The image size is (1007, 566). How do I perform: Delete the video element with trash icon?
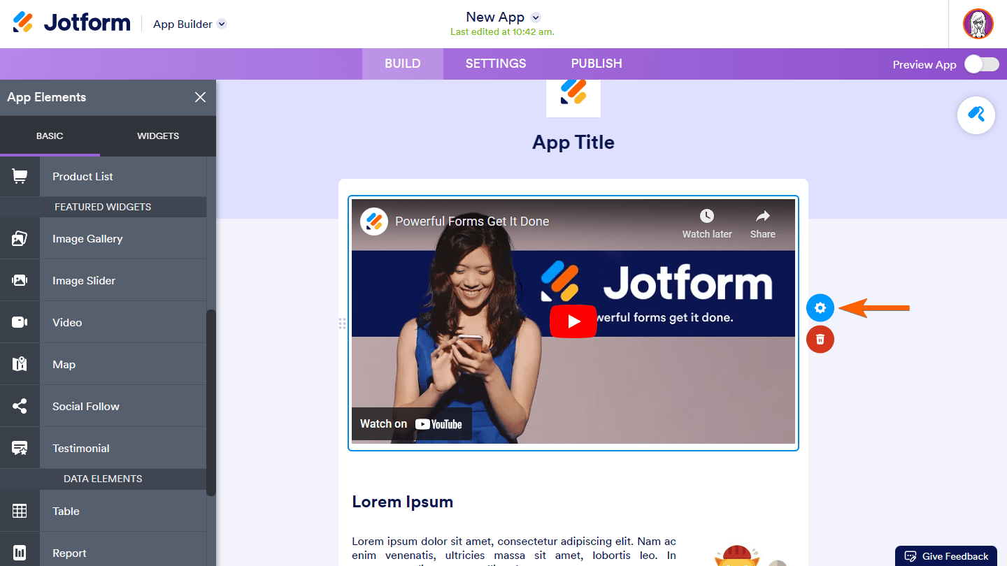[x=820, y=340]
